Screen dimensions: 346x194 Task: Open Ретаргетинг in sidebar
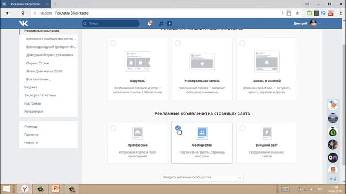(34, 112)
